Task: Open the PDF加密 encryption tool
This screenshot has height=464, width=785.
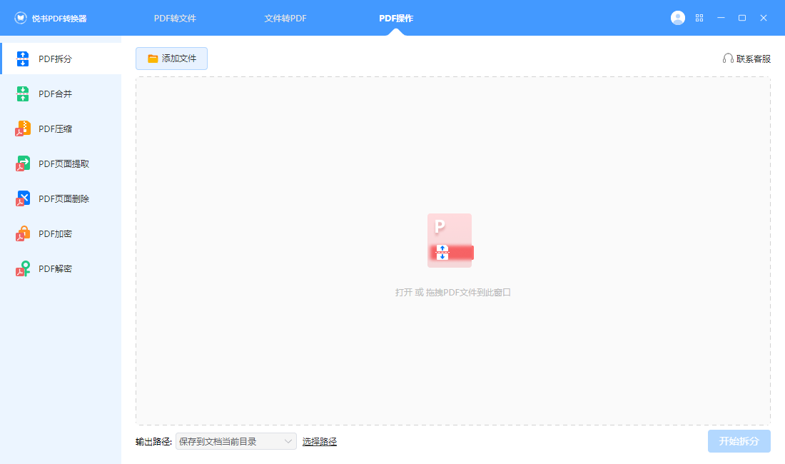Action: tap(61, 233)
